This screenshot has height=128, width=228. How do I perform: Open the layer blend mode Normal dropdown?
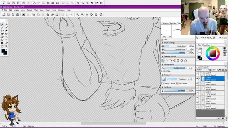point(202,70)
